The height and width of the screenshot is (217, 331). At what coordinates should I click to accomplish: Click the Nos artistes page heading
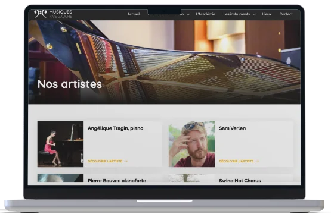point(70,84)
